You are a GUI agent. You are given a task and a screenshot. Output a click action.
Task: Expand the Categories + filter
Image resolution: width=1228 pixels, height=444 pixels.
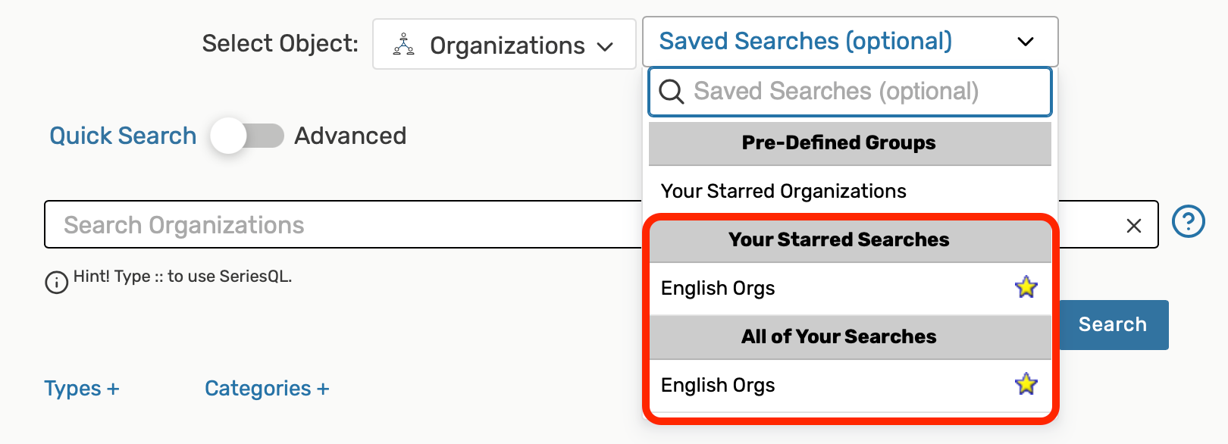(x=267, y=389)
